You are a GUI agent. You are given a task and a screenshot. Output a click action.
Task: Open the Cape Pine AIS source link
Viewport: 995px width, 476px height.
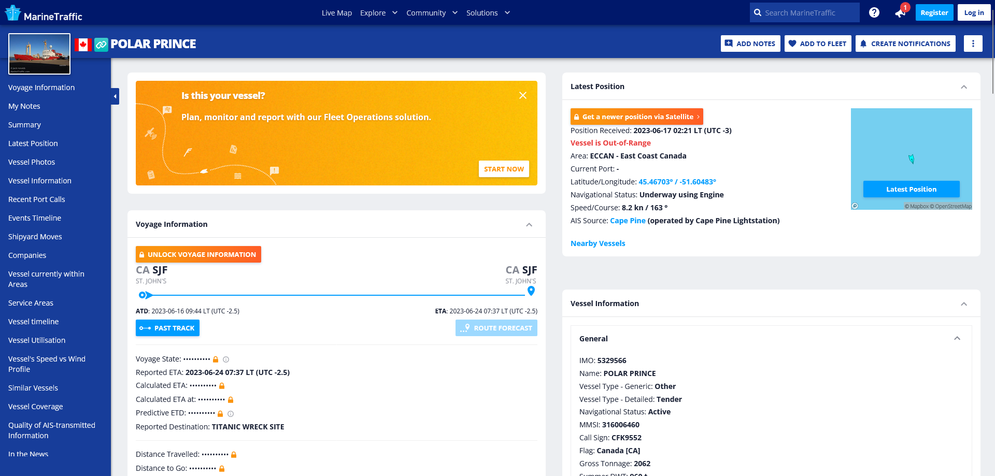pos(628,221)
